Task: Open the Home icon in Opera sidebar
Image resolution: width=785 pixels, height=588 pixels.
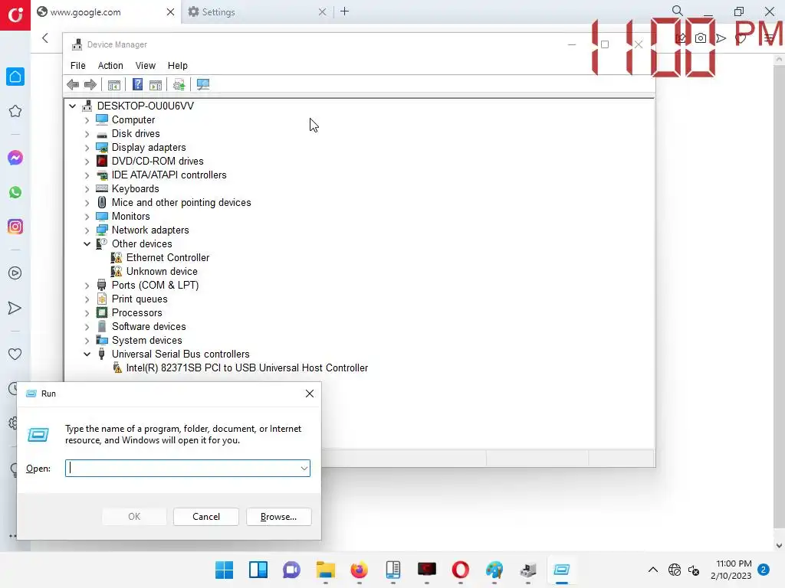Action: tap(15, 77)
